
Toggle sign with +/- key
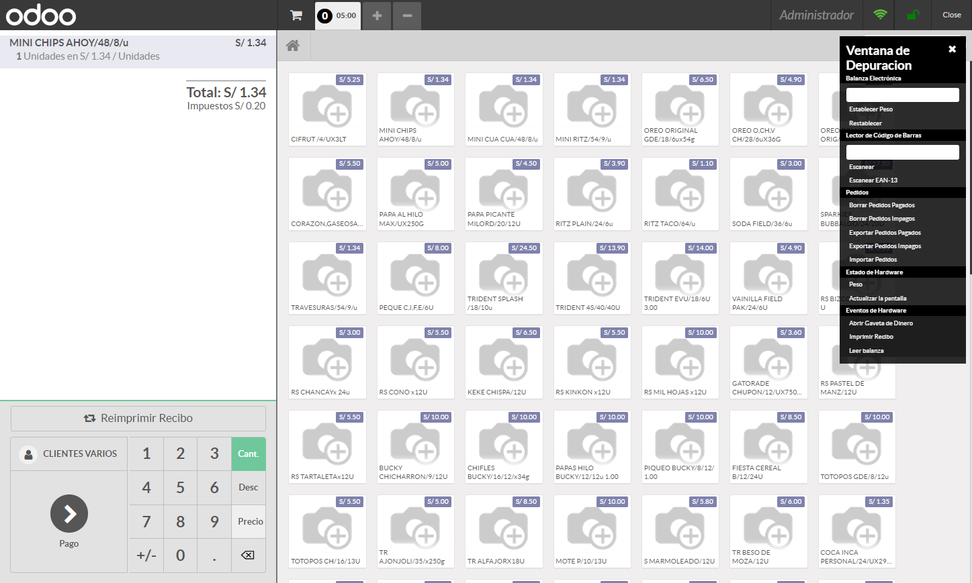[x=146, y=555]
